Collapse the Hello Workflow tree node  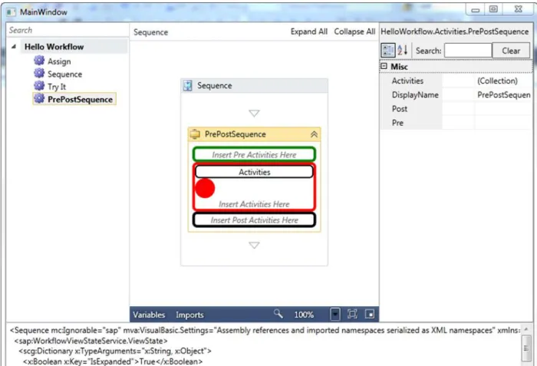click(x=14, y=47)
